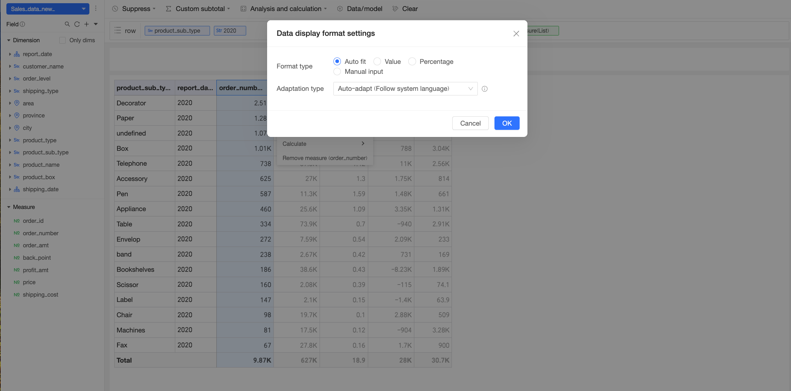Click the Clear toolbar button
The height and width of the screenshot is (391, 791).
click(x=405, y=9)
